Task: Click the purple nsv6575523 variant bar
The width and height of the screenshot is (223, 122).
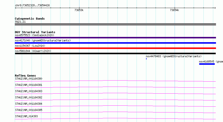Action: click(115, 38)
